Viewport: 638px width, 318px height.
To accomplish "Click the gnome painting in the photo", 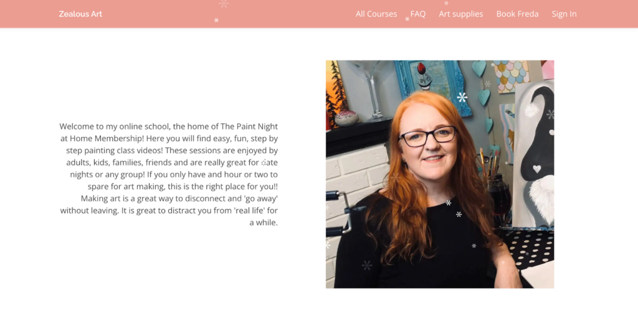I will 535,154.
